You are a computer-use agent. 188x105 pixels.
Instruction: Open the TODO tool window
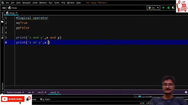[x=45, y=99]
